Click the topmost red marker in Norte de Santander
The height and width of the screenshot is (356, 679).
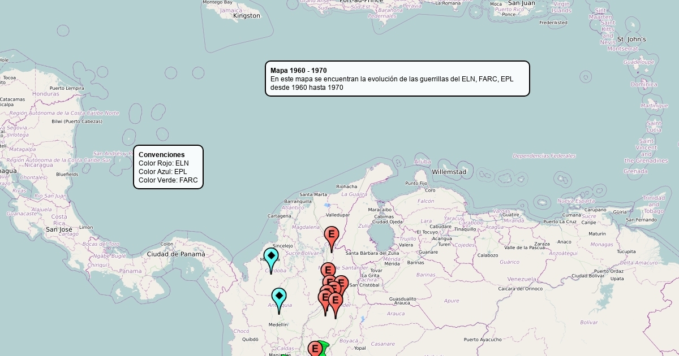[327, 271]
